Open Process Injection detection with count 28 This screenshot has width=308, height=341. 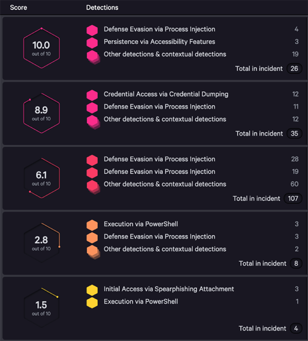click(159, 159)
